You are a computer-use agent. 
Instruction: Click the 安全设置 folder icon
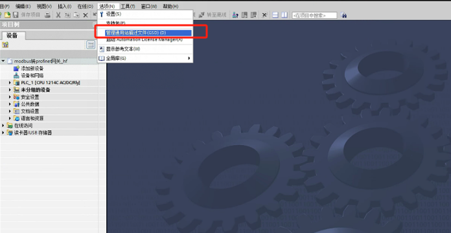click(17, 97)
